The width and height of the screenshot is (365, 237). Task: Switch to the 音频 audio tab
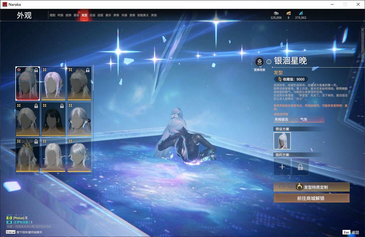(x=132, y=15)
